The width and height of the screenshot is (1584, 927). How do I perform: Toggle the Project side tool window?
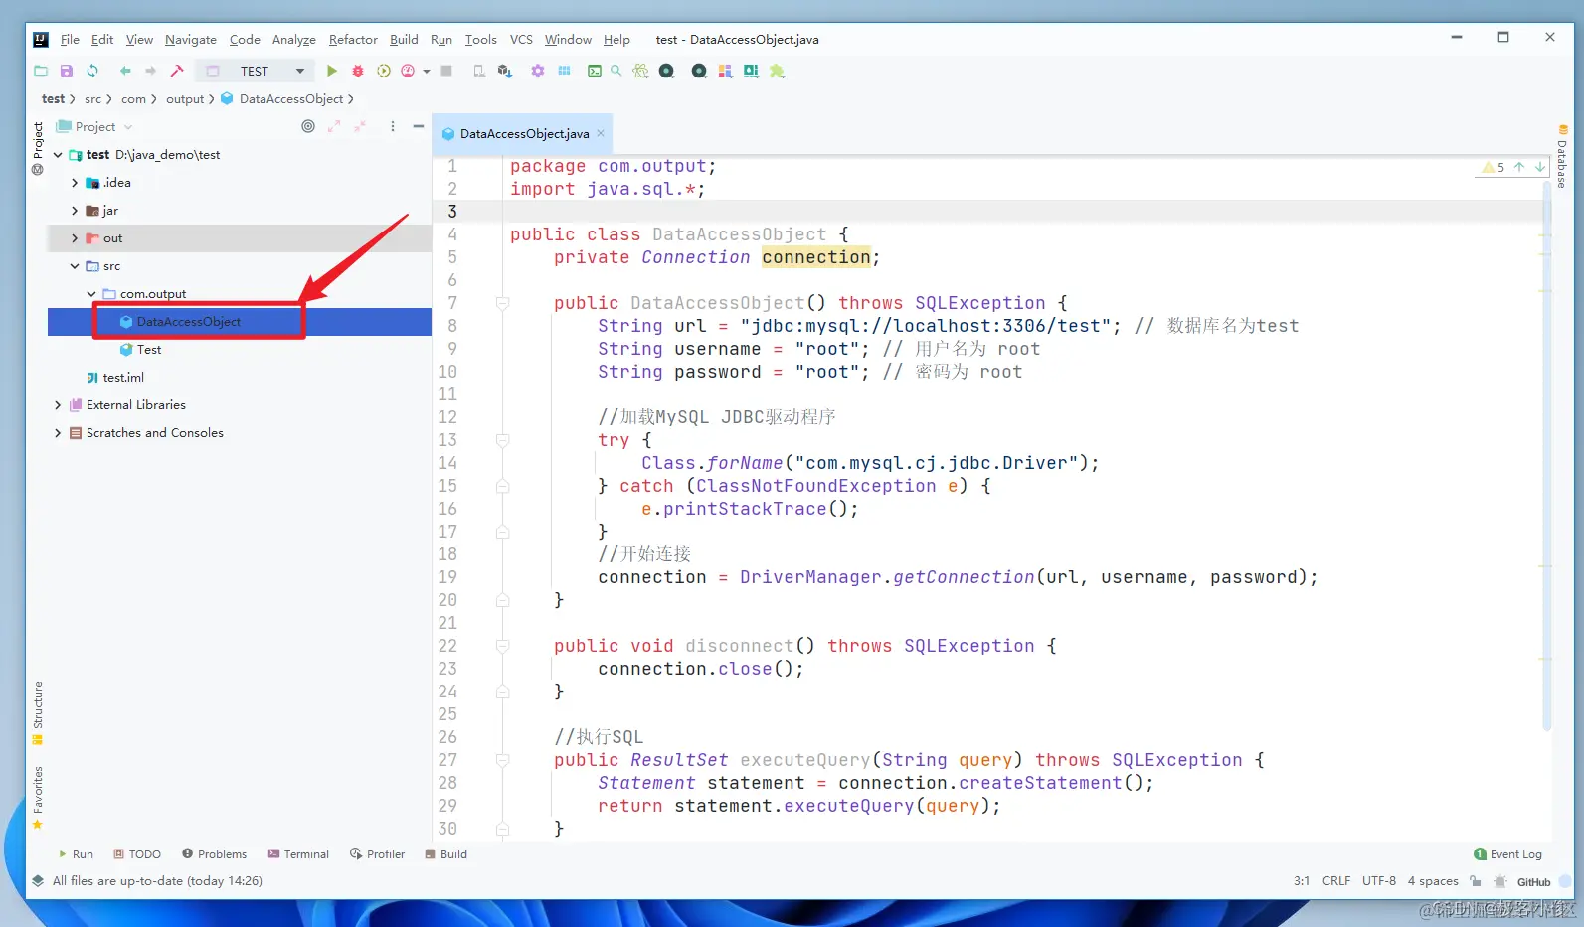click(x=38, y=148)
